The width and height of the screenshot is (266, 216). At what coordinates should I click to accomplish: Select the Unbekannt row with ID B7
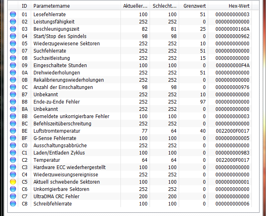click(130, 95)
